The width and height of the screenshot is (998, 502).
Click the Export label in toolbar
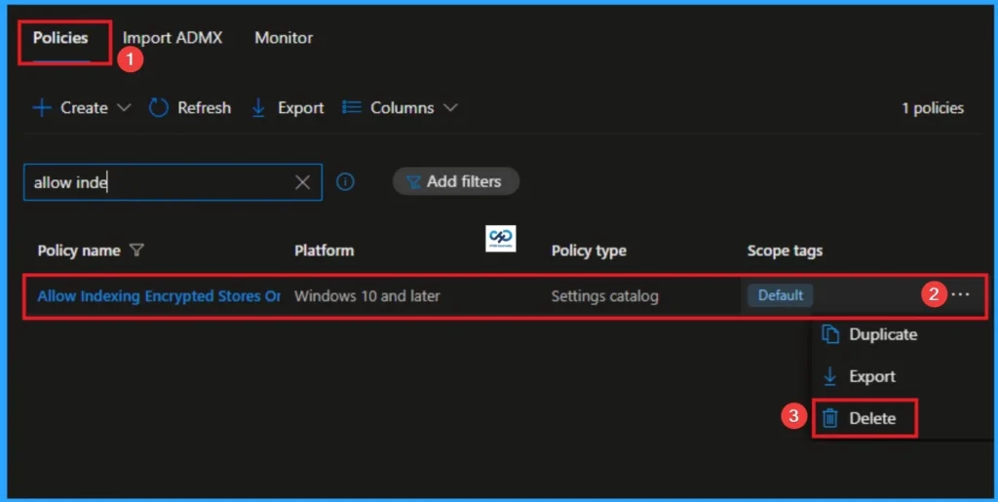[301, 108]
